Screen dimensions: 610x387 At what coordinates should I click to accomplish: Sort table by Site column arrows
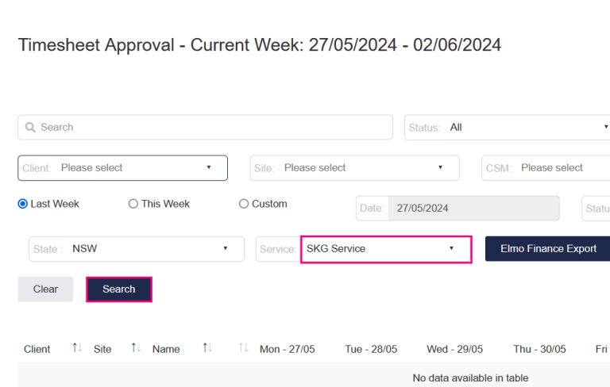click(x=136, y=348)
